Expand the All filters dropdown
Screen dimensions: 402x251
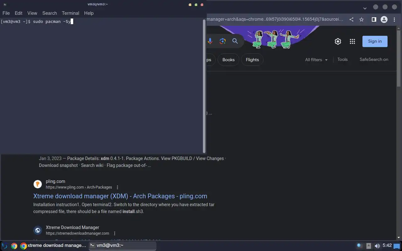316,60
